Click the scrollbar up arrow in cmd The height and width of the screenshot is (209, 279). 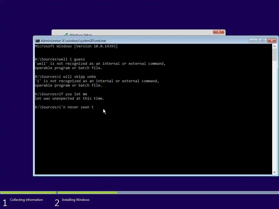tap(274, 46)
